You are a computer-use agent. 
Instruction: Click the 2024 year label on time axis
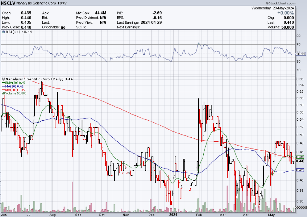tap(173, 215)
